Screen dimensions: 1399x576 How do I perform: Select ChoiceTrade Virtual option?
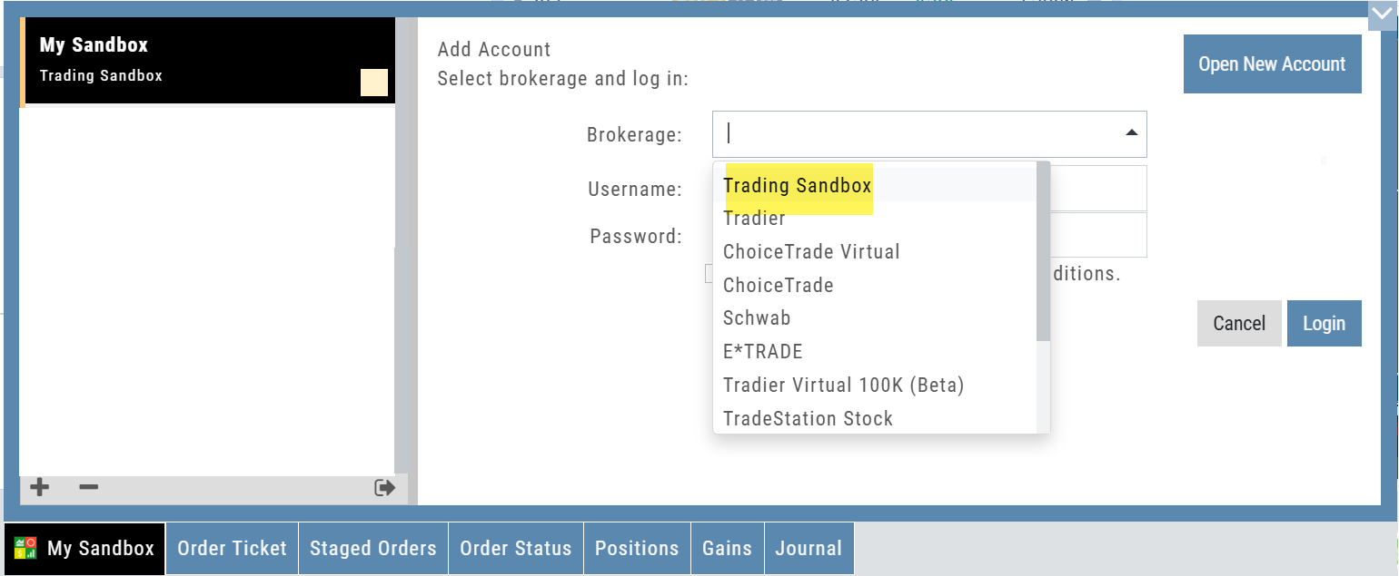[811, 251]
